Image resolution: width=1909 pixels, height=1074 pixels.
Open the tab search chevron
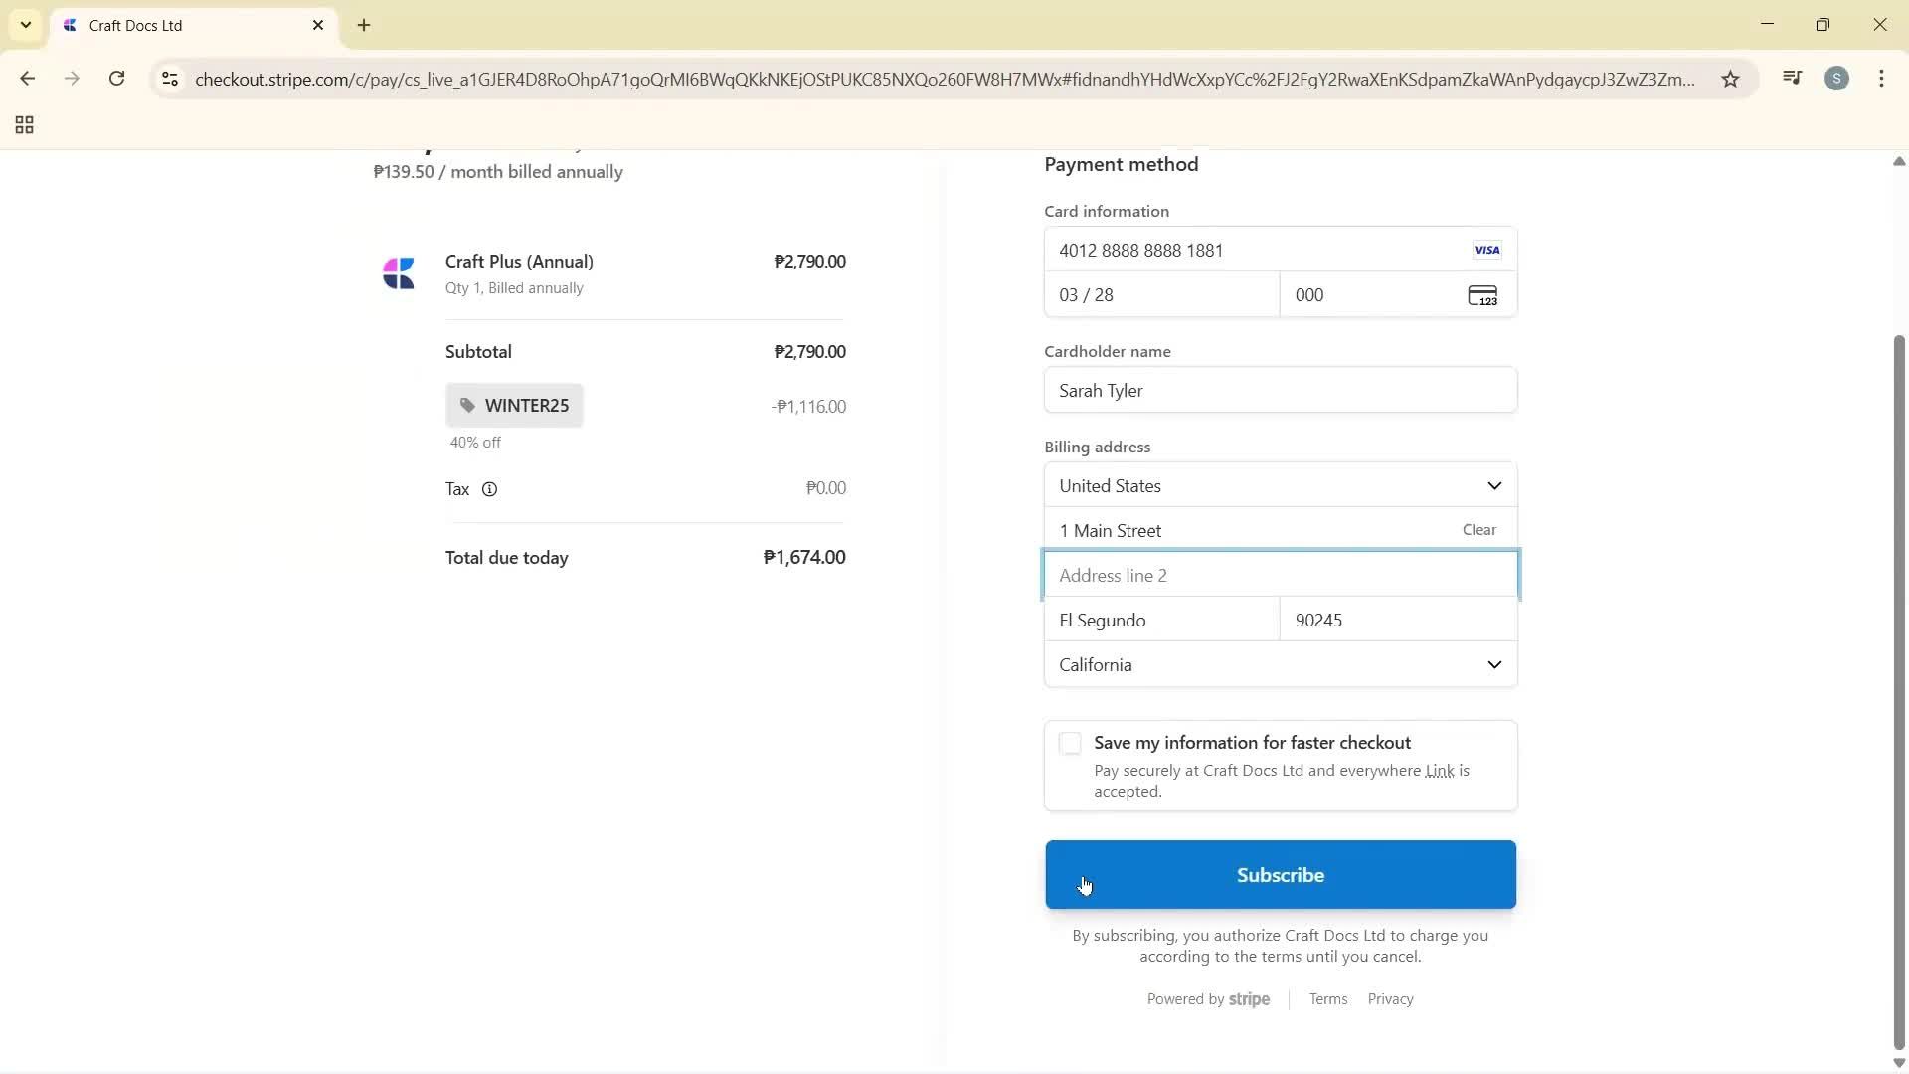pos(25,25)
